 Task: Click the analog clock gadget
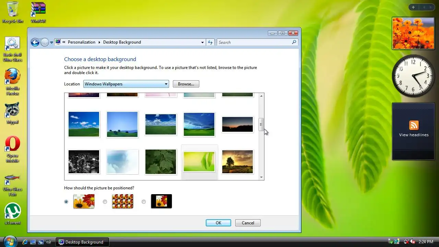413,76
